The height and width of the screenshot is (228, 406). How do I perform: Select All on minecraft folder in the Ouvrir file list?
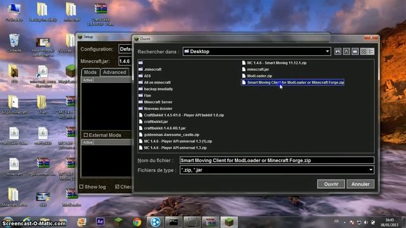coord(155,82)
